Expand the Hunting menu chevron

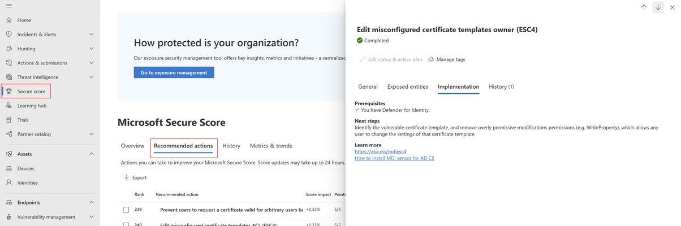(x=92, y=49)
